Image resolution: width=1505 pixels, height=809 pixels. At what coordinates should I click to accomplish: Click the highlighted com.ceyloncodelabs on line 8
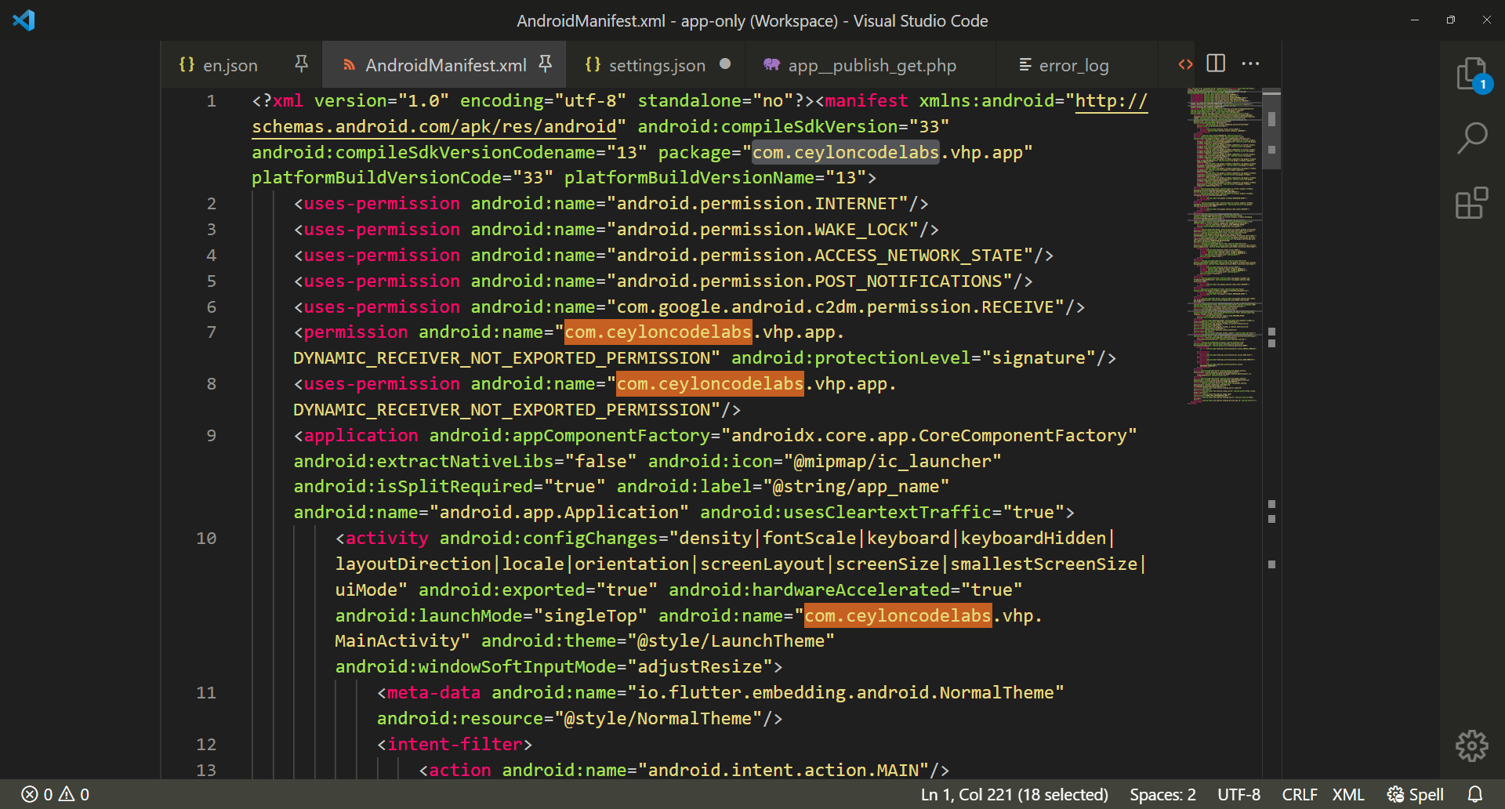(709, 384)
